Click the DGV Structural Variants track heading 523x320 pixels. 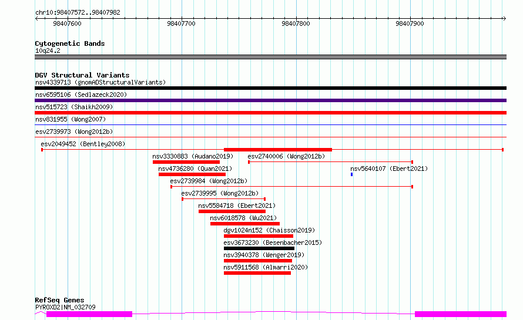point(82,75)
